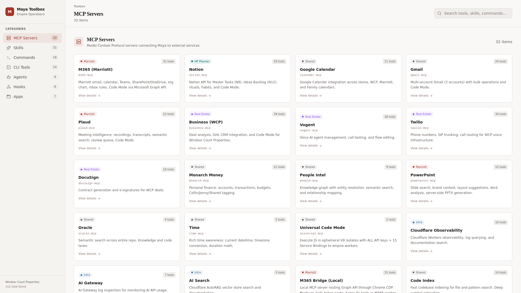
Task: Click the Maya Toolbox red M logo
Action: pos(10,12)
